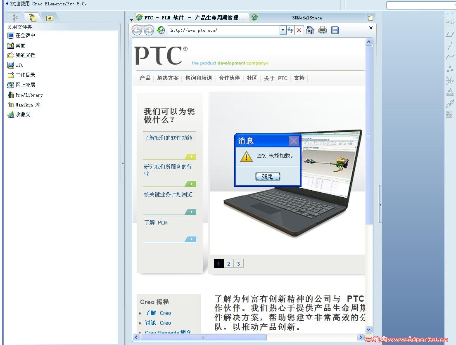Open the favorites navigator tab

click(x=50, y=18)
